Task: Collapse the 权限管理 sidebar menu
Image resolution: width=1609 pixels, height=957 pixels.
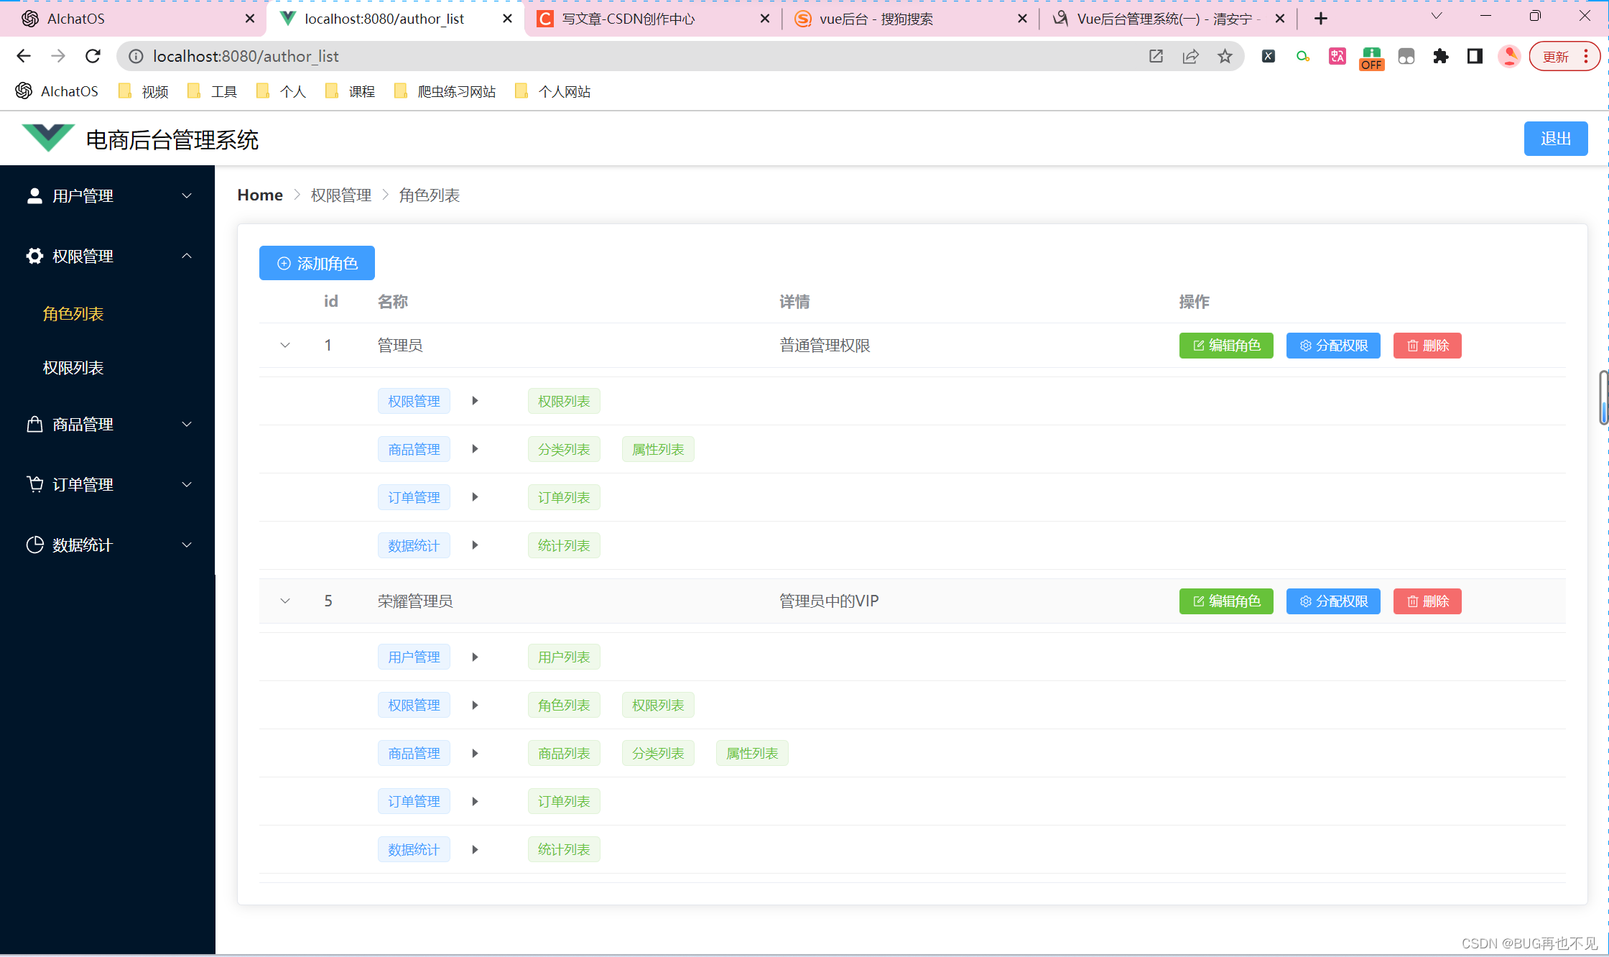Action: (108, 256)
